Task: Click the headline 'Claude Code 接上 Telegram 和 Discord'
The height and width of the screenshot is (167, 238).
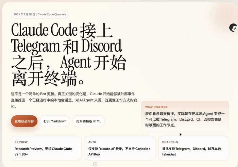Action: (67, 38)
